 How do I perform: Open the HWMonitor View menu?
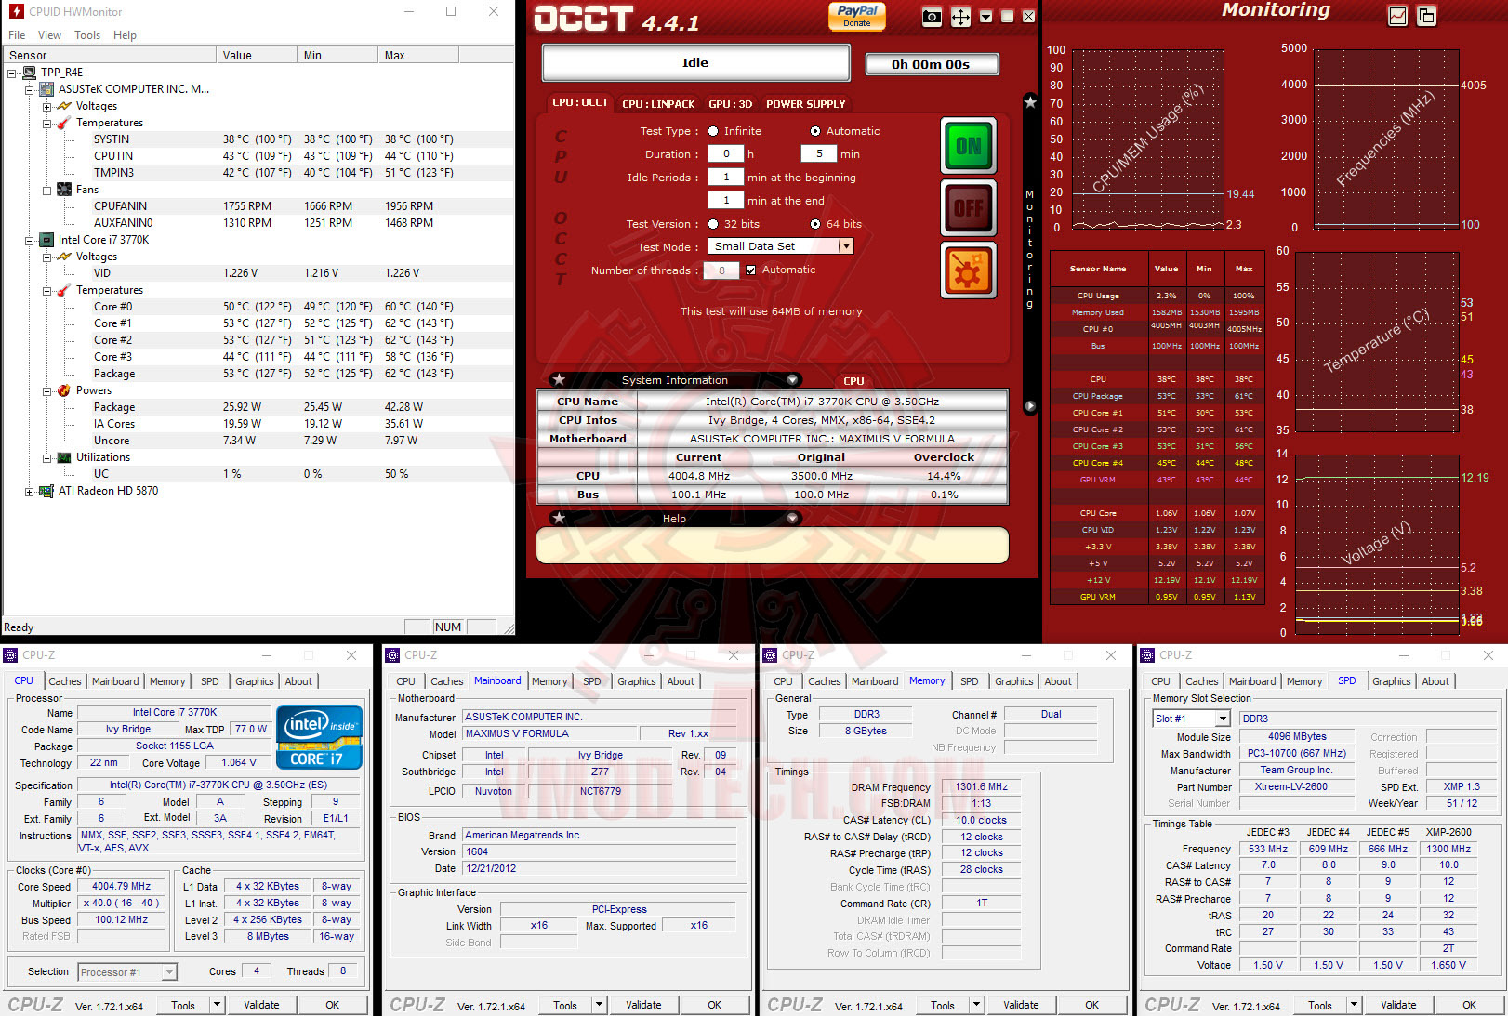tap(49, 35)
